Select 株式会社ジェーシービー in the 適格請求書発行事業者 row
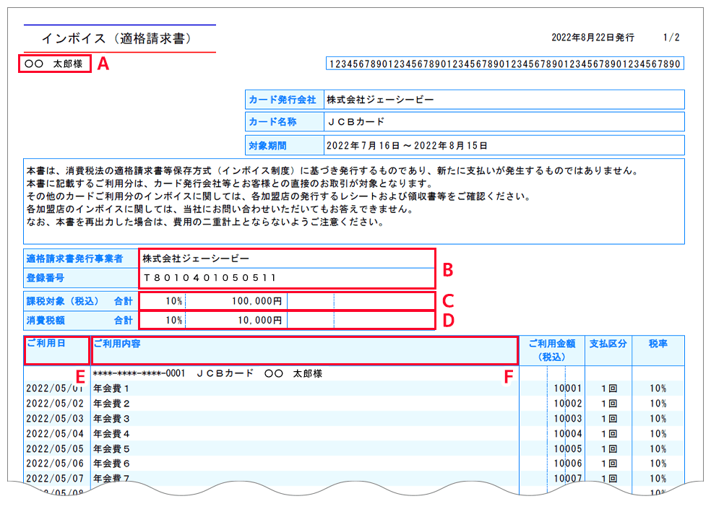This screenshot has width=711, height=517. point(196,258)
